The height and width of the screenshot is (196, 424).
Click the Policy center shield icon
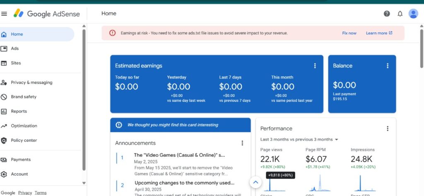pyautogui.click(x=4, y=141)
